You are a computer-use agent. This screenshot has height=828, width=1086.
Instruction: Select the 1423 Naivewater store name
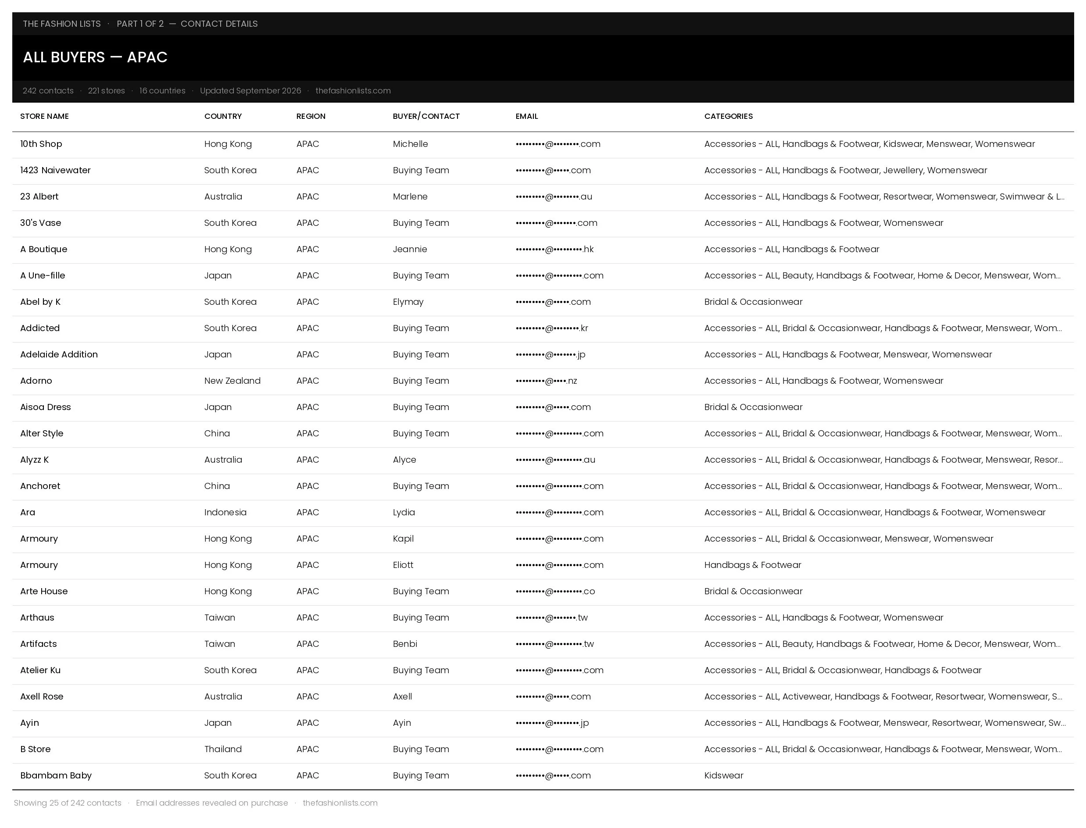55,170
